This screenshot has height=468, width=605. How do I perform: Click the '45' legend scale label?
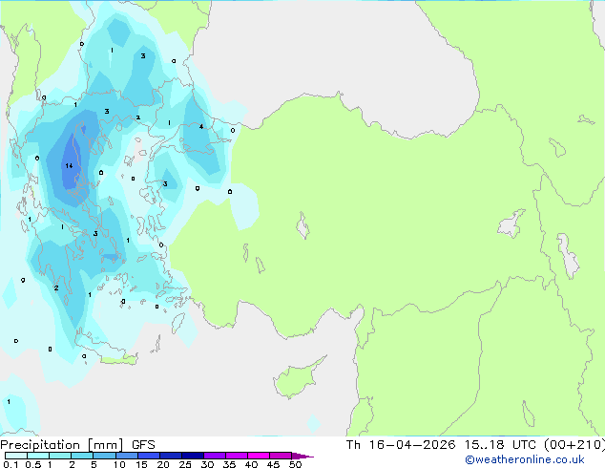pyautogui.click(x=273, y=464)
